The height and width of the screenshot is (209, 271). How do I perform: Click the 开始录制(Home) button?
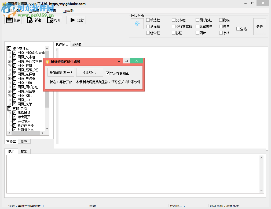click(61, 72)
